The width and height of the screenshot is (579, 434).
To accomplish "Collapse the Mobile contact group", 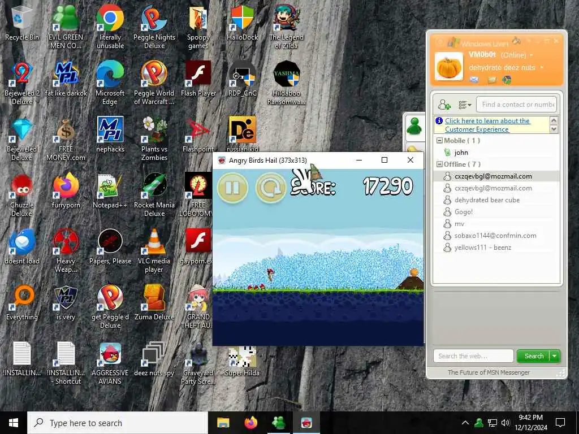I will 439,140.
